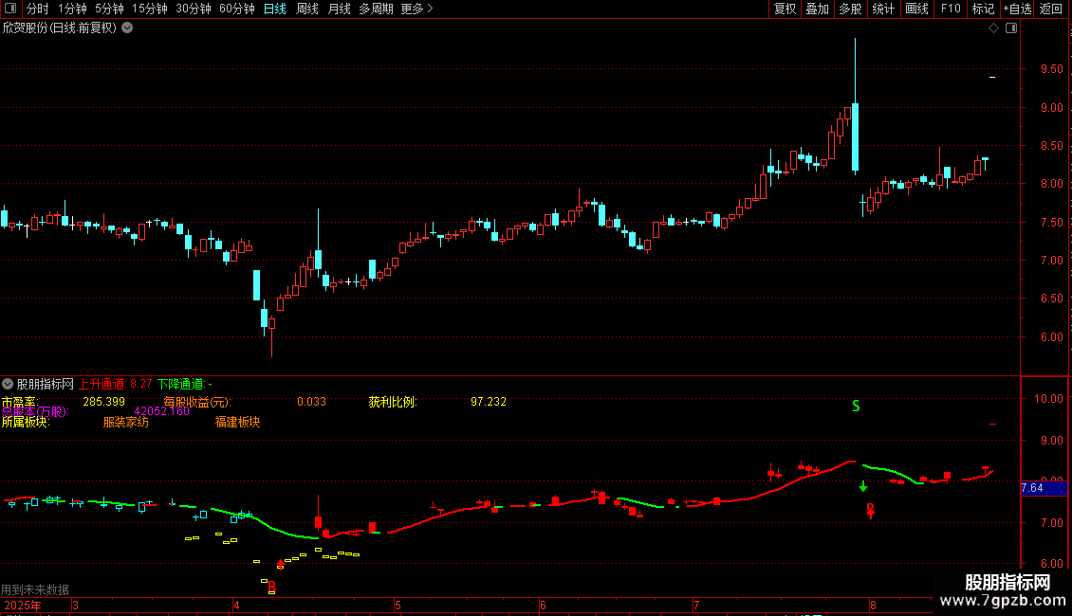Open F10 company information

pos(951,9)
